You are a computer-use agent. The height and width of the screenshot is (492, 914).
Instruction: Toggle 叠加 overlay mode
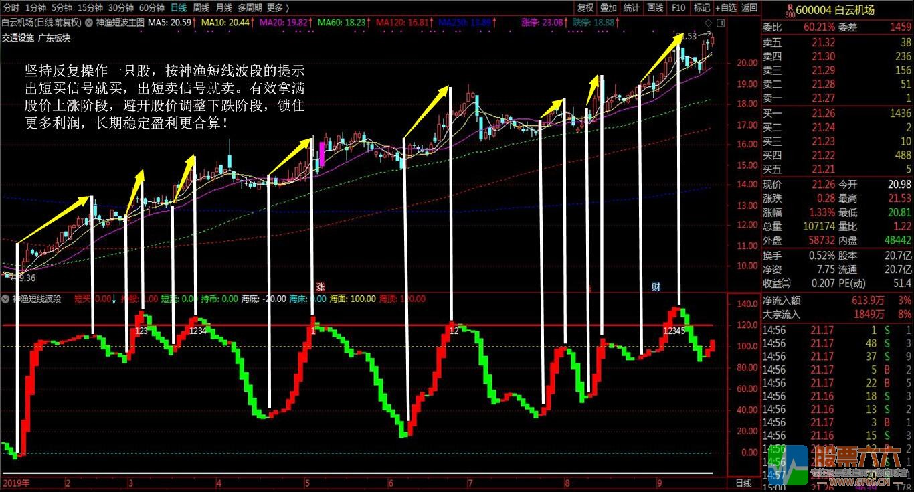click(x=608, y=8)
